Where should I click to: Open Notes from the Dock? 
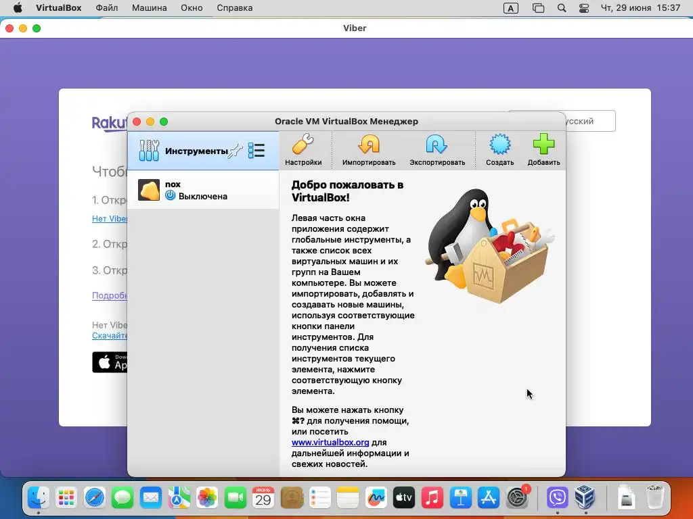348,498
